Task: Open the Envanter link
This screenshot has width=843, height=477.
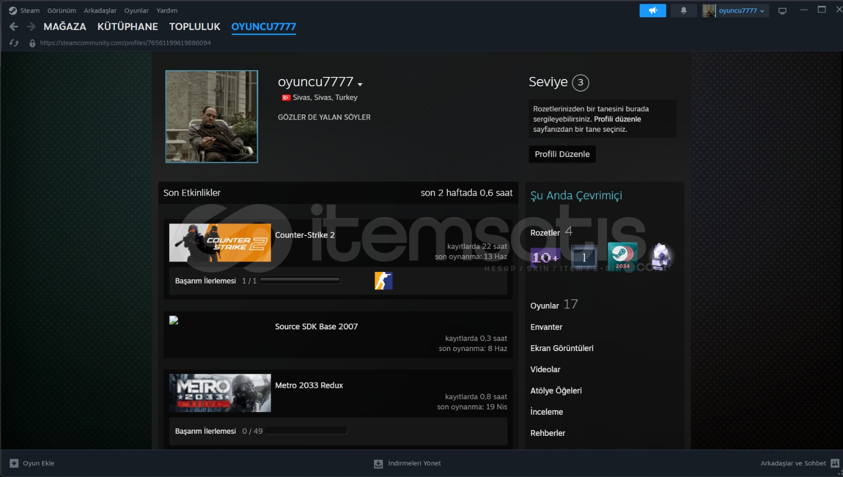Action: 546,327
